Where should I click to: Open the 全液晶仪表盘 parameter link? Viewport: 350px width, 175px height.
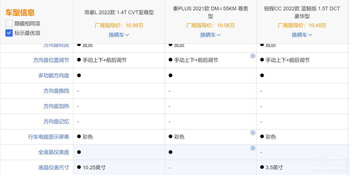click(54, 152)
